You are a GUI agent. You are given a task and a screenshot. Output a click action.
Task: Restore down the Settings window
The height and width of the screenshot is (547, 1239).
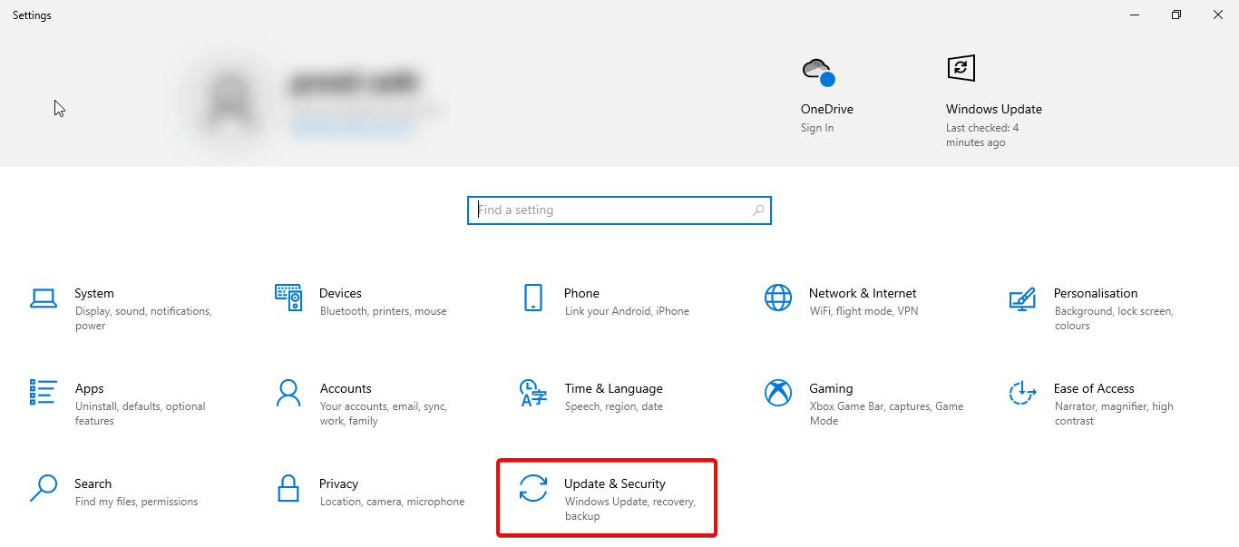coord(1176,15)
